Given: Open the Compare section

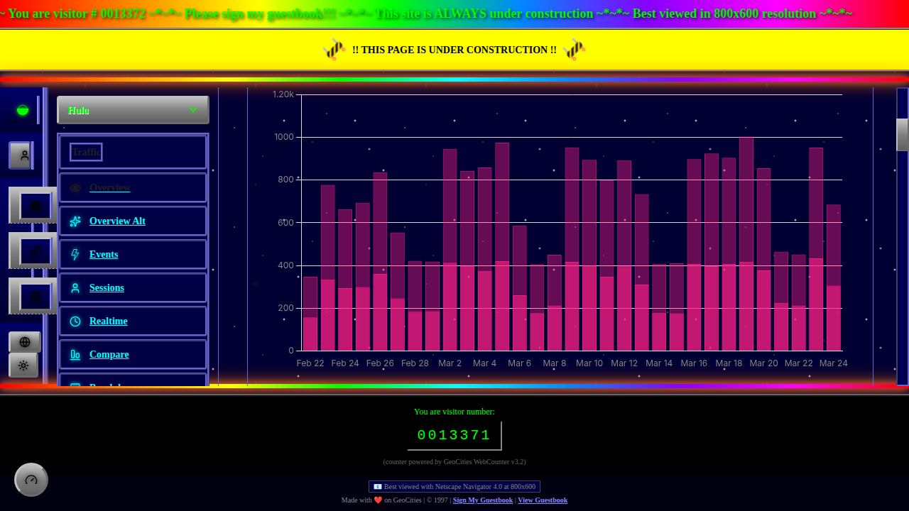Looking at the screenshot, I should [109, 354].
